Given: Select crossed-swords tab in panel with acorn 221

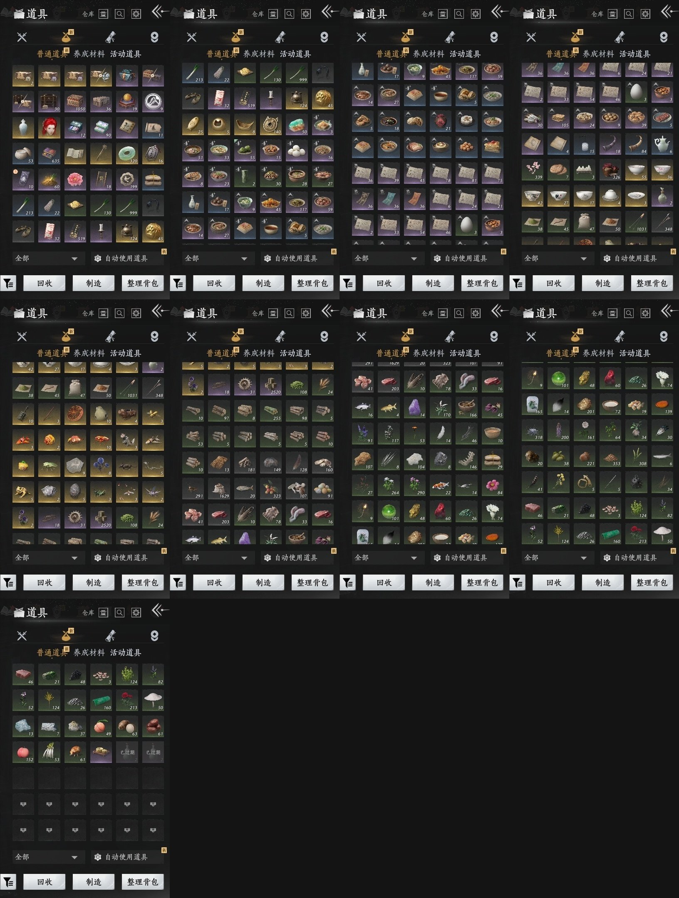Looking at the screenshot, I should [531, 336].
